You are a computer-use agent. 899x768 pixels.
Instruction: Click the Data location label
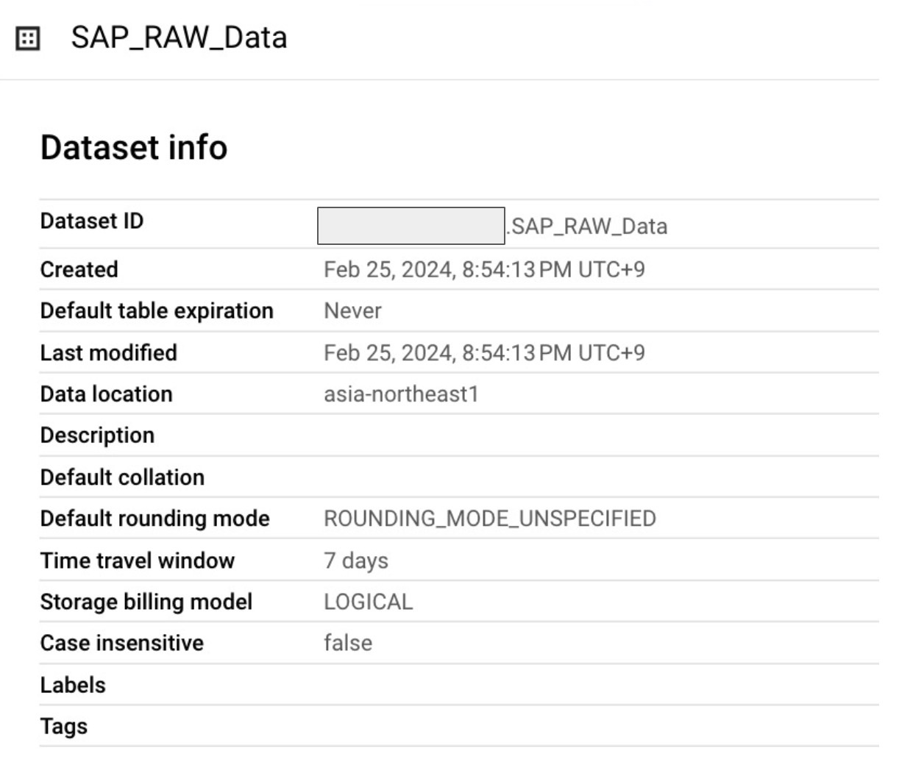pos(107,394)
